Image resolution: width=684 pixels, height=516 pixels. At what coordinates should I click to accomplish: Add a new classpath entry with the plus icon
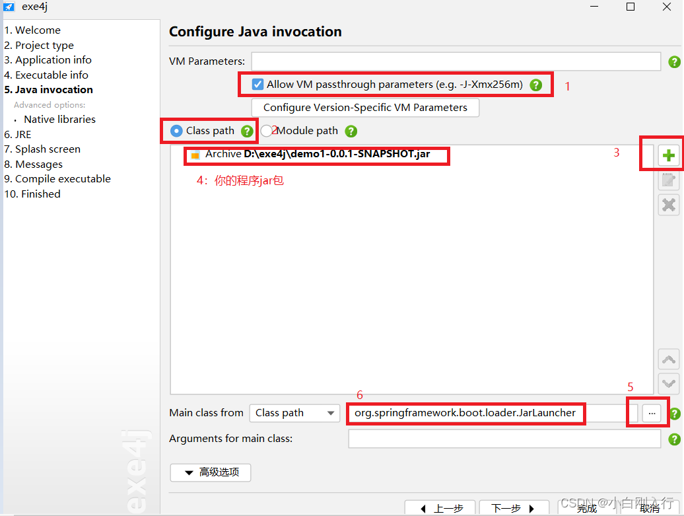click(x=668, y=155)
